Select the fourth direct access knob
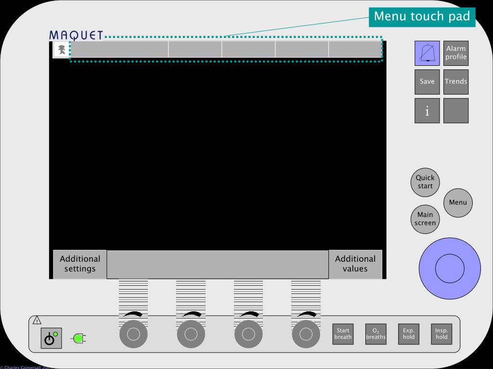 coord(306,334)
